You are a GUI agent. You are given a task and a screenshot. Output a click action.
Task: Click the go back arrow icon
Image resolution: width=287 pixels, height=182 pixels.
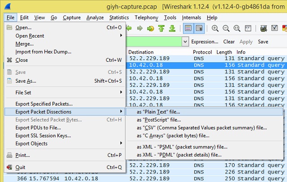click(129, 28)
